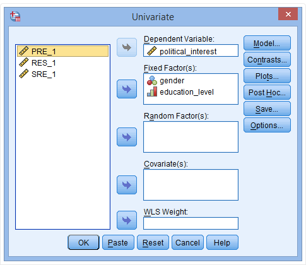This screenshot has width=306, height=265.
Task: Open the Save... dialog
Action: 267,109
